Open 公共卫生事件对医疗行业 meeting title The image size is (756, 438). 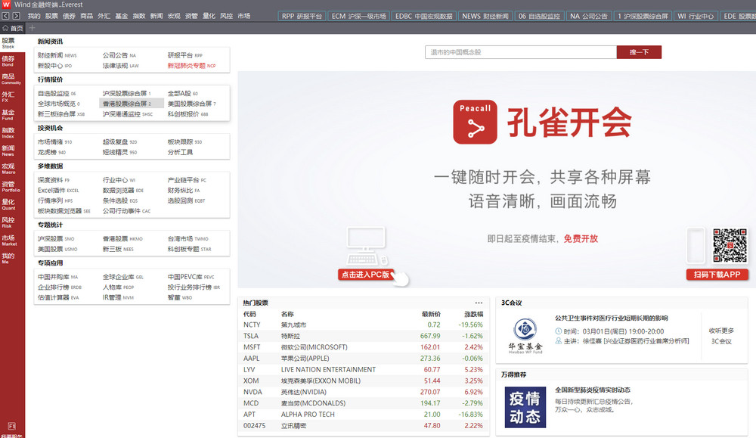(x=612, y=318)
